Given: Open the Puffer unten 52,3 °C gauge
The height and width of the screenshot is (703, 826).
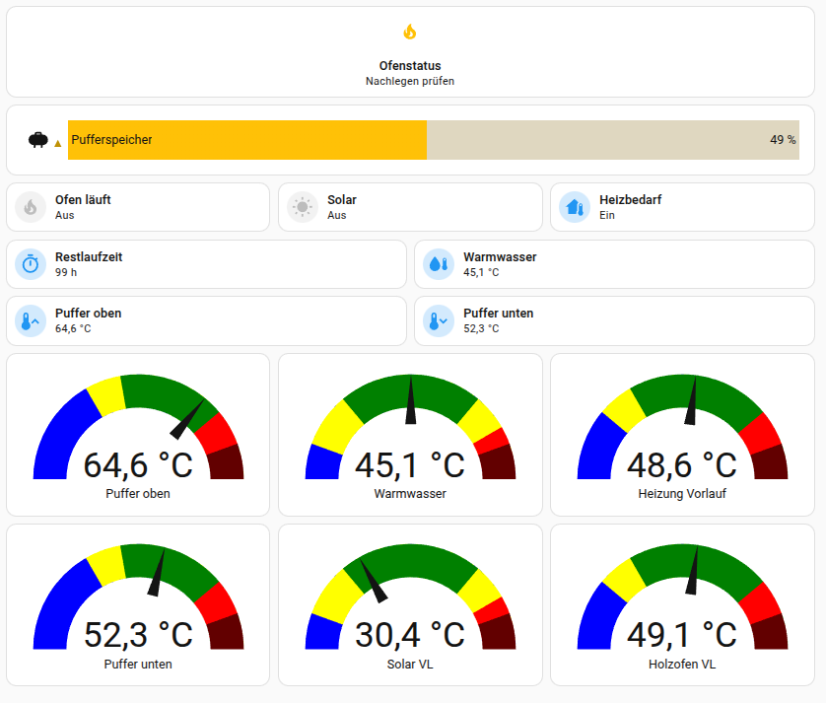Looking at the screenshot, I should (138, 605).
